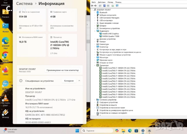This screenshot has height=134, width=187.
Task: Collapse the Процесори tree node
Action: [95, 65]
